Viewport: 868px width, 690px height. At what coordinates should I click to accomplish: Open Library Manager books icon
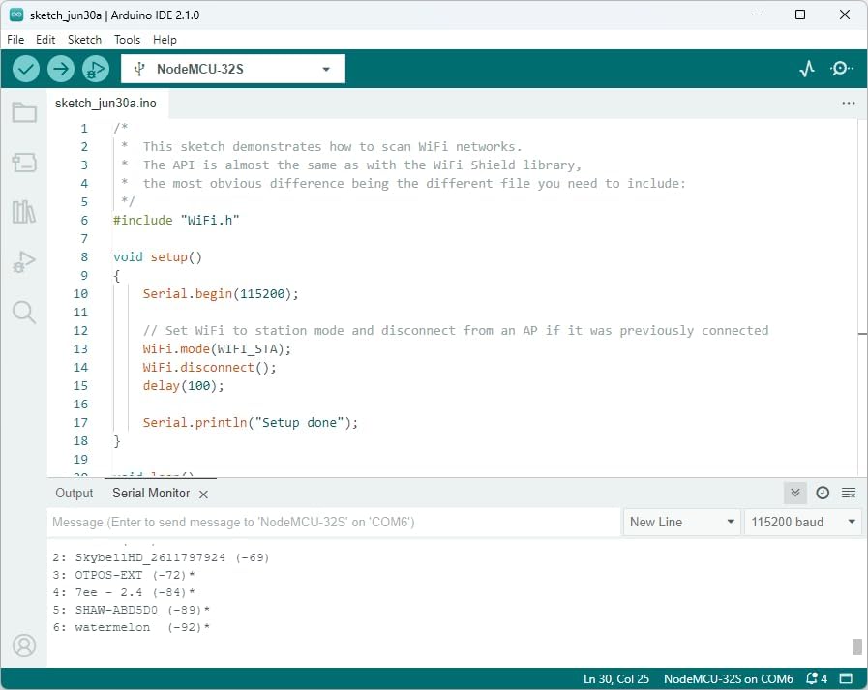point(24,212)
